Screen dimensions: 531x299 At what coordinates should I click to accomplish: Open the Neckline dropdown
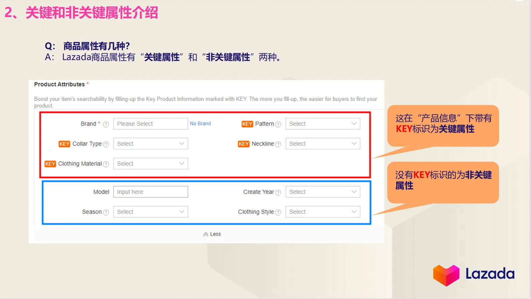click(x=323, y=144)
